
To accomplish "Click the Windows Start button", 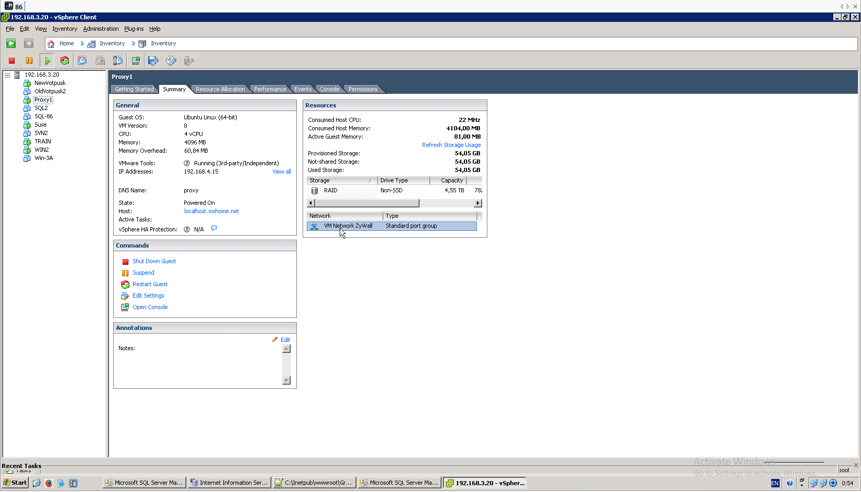I will (15, 483).
